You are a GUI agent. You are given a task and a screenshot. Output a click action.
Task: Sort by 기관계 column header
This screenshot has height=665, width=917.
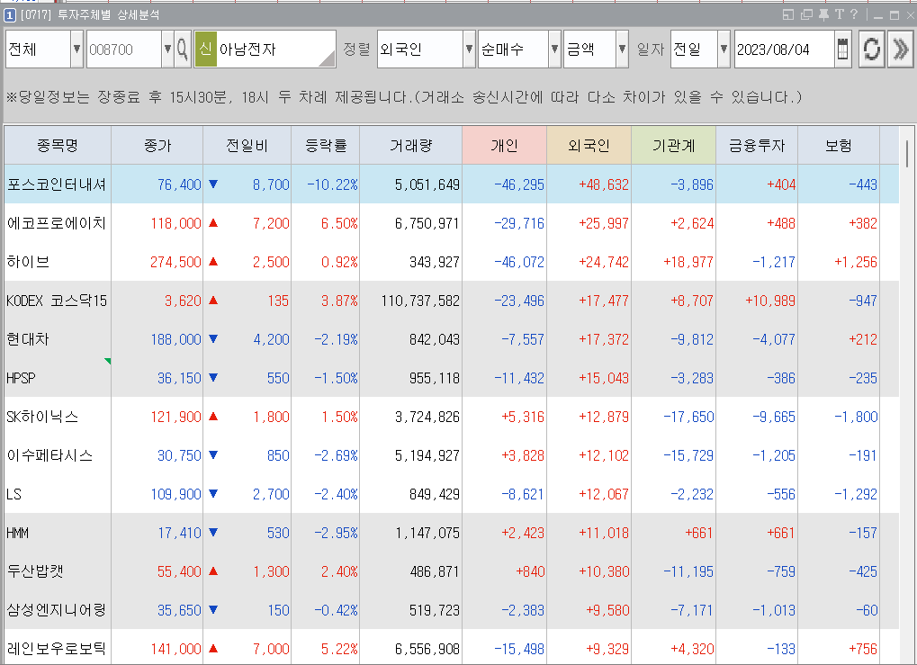click(x=673, y=145)
